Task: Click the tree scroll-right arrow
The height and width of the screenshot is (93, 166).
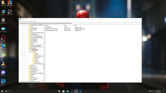Action: click(43, 82)
